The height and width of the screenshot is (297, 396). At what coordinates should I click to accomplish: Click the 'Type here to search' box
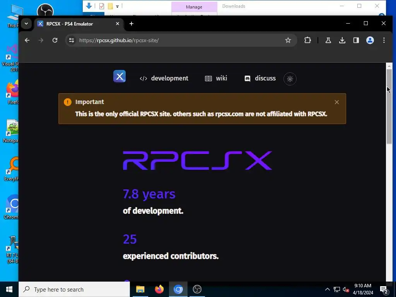[x=74, y=289]
